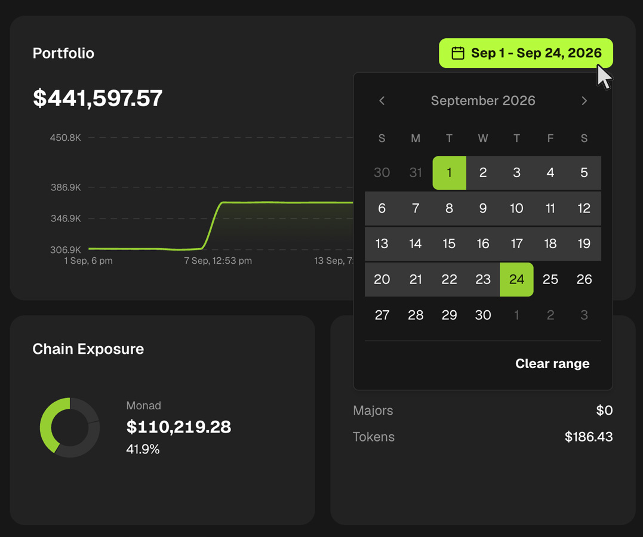Select September 29 in the calendar
This screenshot has height=537, width=643.
pyautogui.click(x=449, y=315)
